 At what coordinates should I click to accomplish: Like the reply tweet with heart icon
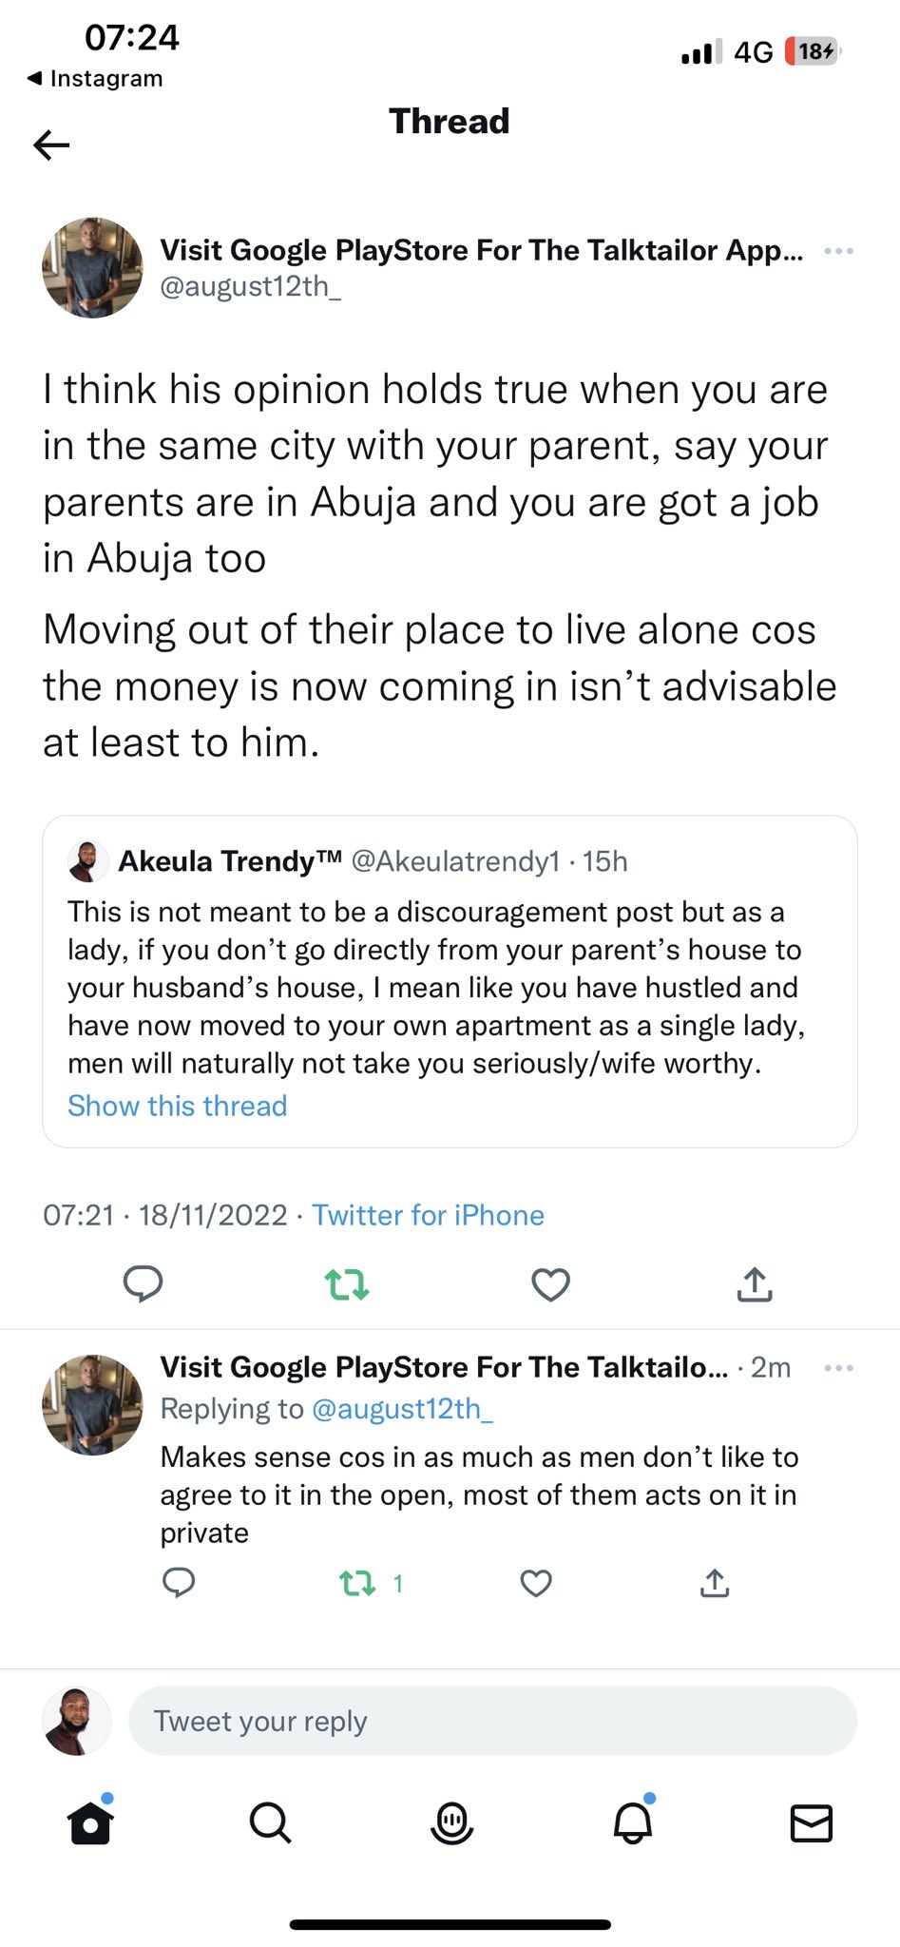coord(536,1583)
